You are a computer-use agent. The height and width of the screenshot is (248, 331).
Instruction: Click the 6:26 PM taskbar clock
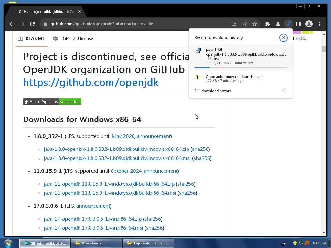[x=319, y=243]
